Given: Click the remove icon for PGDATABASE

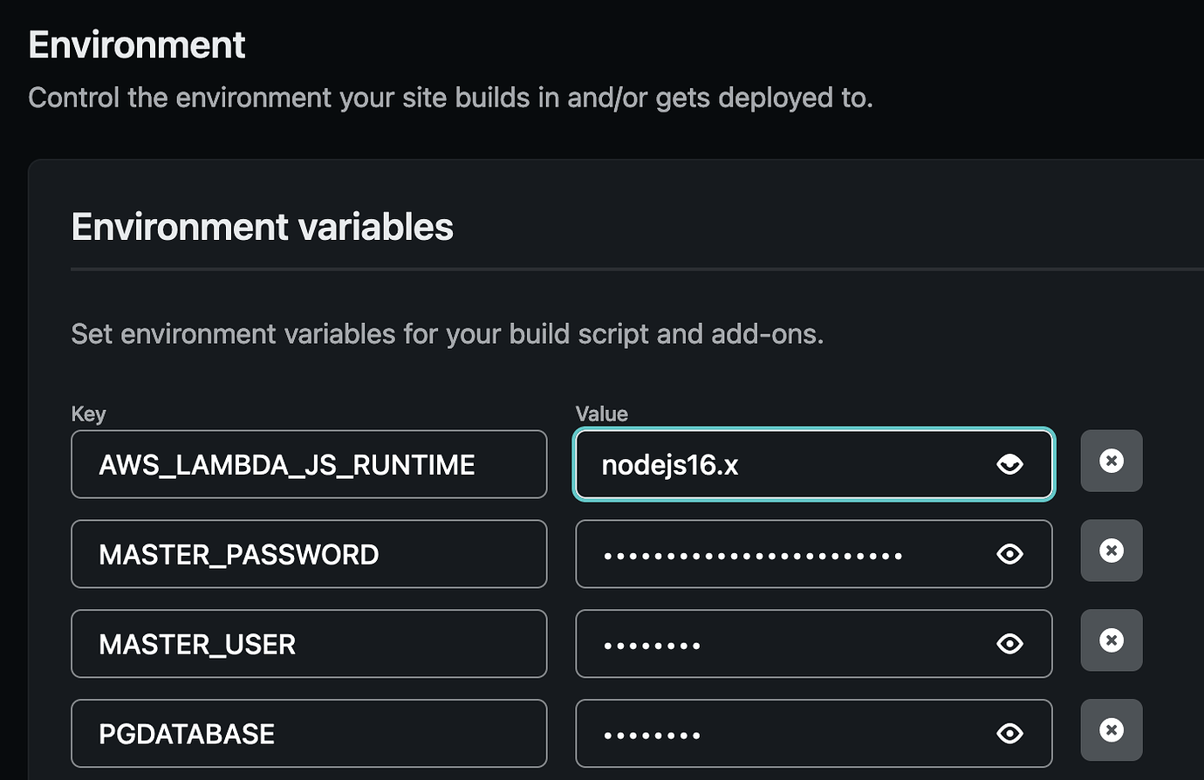Looking at the screenshot, I should (x=1112, y=729).
